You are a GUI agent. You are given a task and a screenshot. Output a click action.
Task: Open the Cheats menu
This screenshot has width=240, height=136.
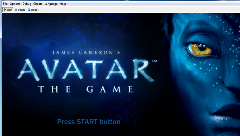coord(38,4)
